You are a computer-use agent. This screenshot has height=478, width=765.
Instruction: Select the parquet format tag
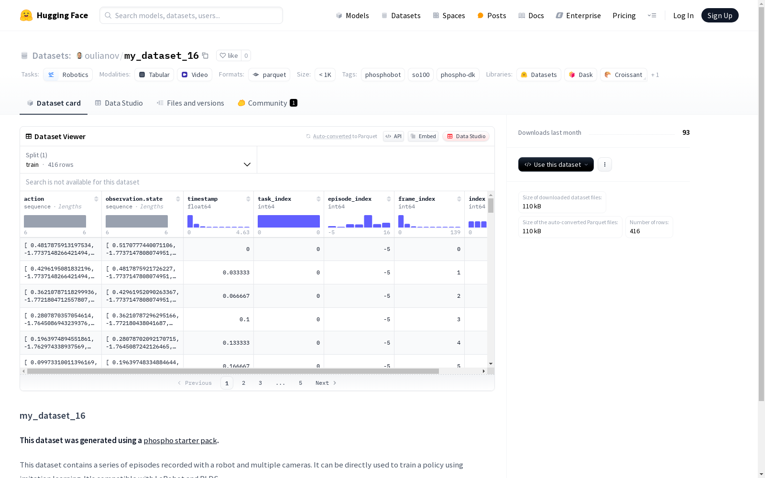(x=269, y=75)
